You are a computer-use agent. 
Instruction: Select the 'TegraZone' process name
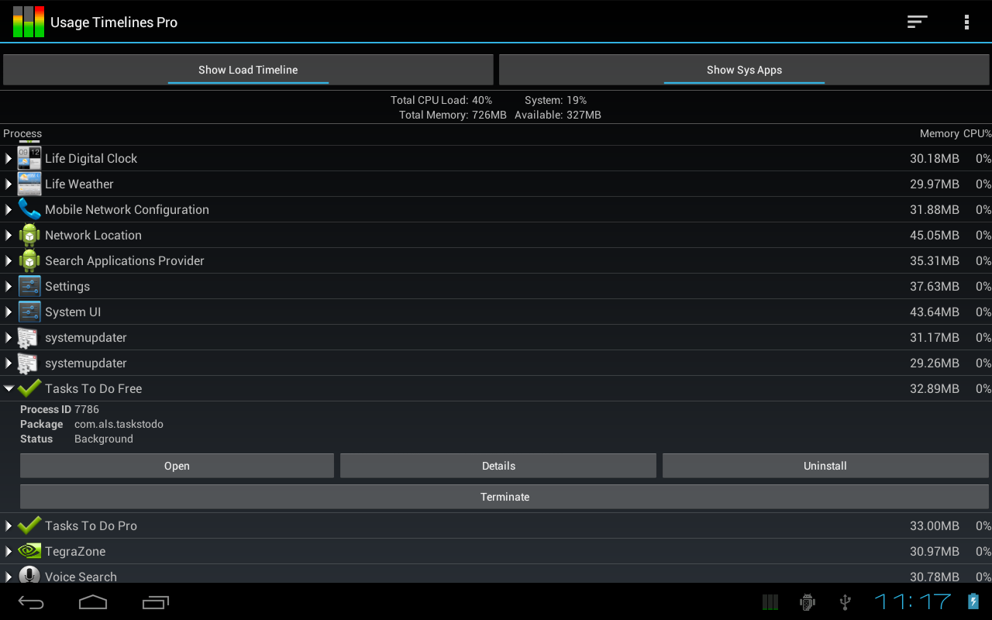coord(75,551)
